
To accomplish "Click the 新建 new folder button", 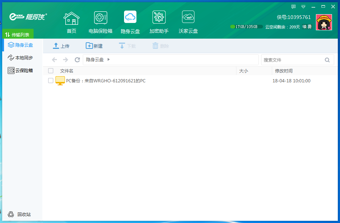I will (94, 46).
